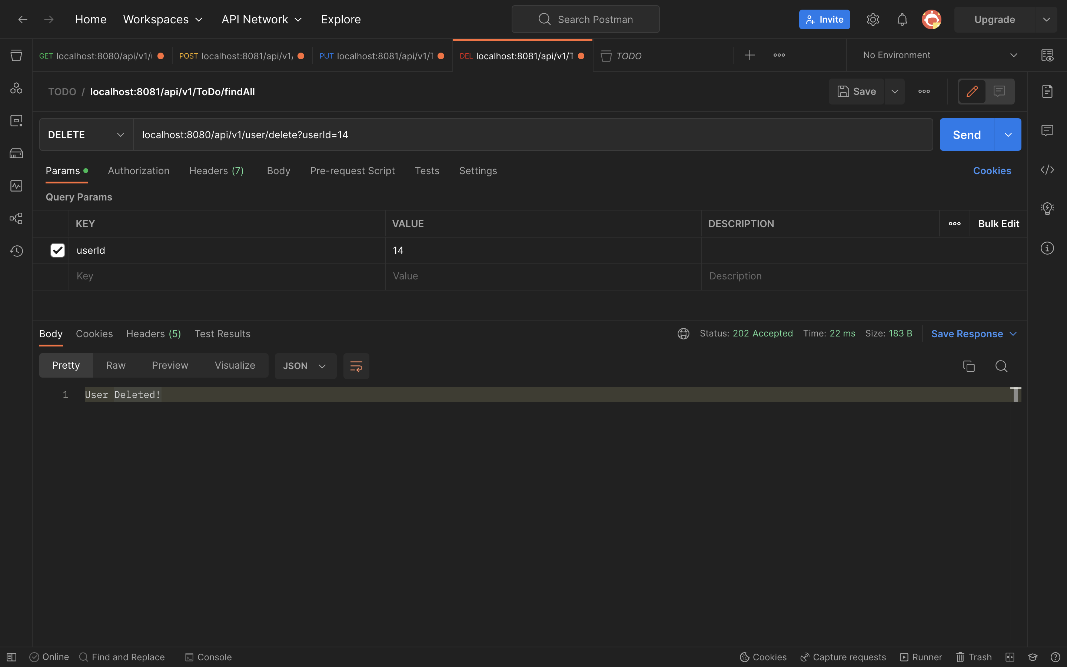Click the request URL input field
The height and width of the screenshot is (667, 1067).
tap(529, 135)
